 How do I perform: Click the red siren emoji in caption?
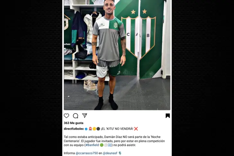[90, 129]
